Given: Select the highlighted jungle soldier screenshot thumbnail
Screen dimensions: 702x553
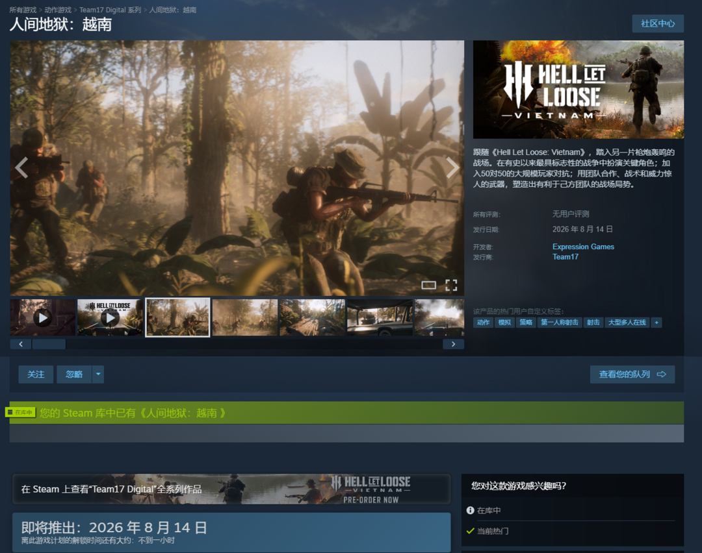Looking at the screenshot, I should (x=177, y=318).
